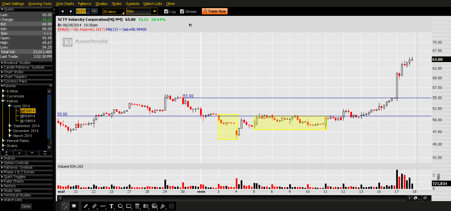Viewport: 451px width, 211px height.
Task: Toggle the Log scale checkbox
Action: click(166, 11)
